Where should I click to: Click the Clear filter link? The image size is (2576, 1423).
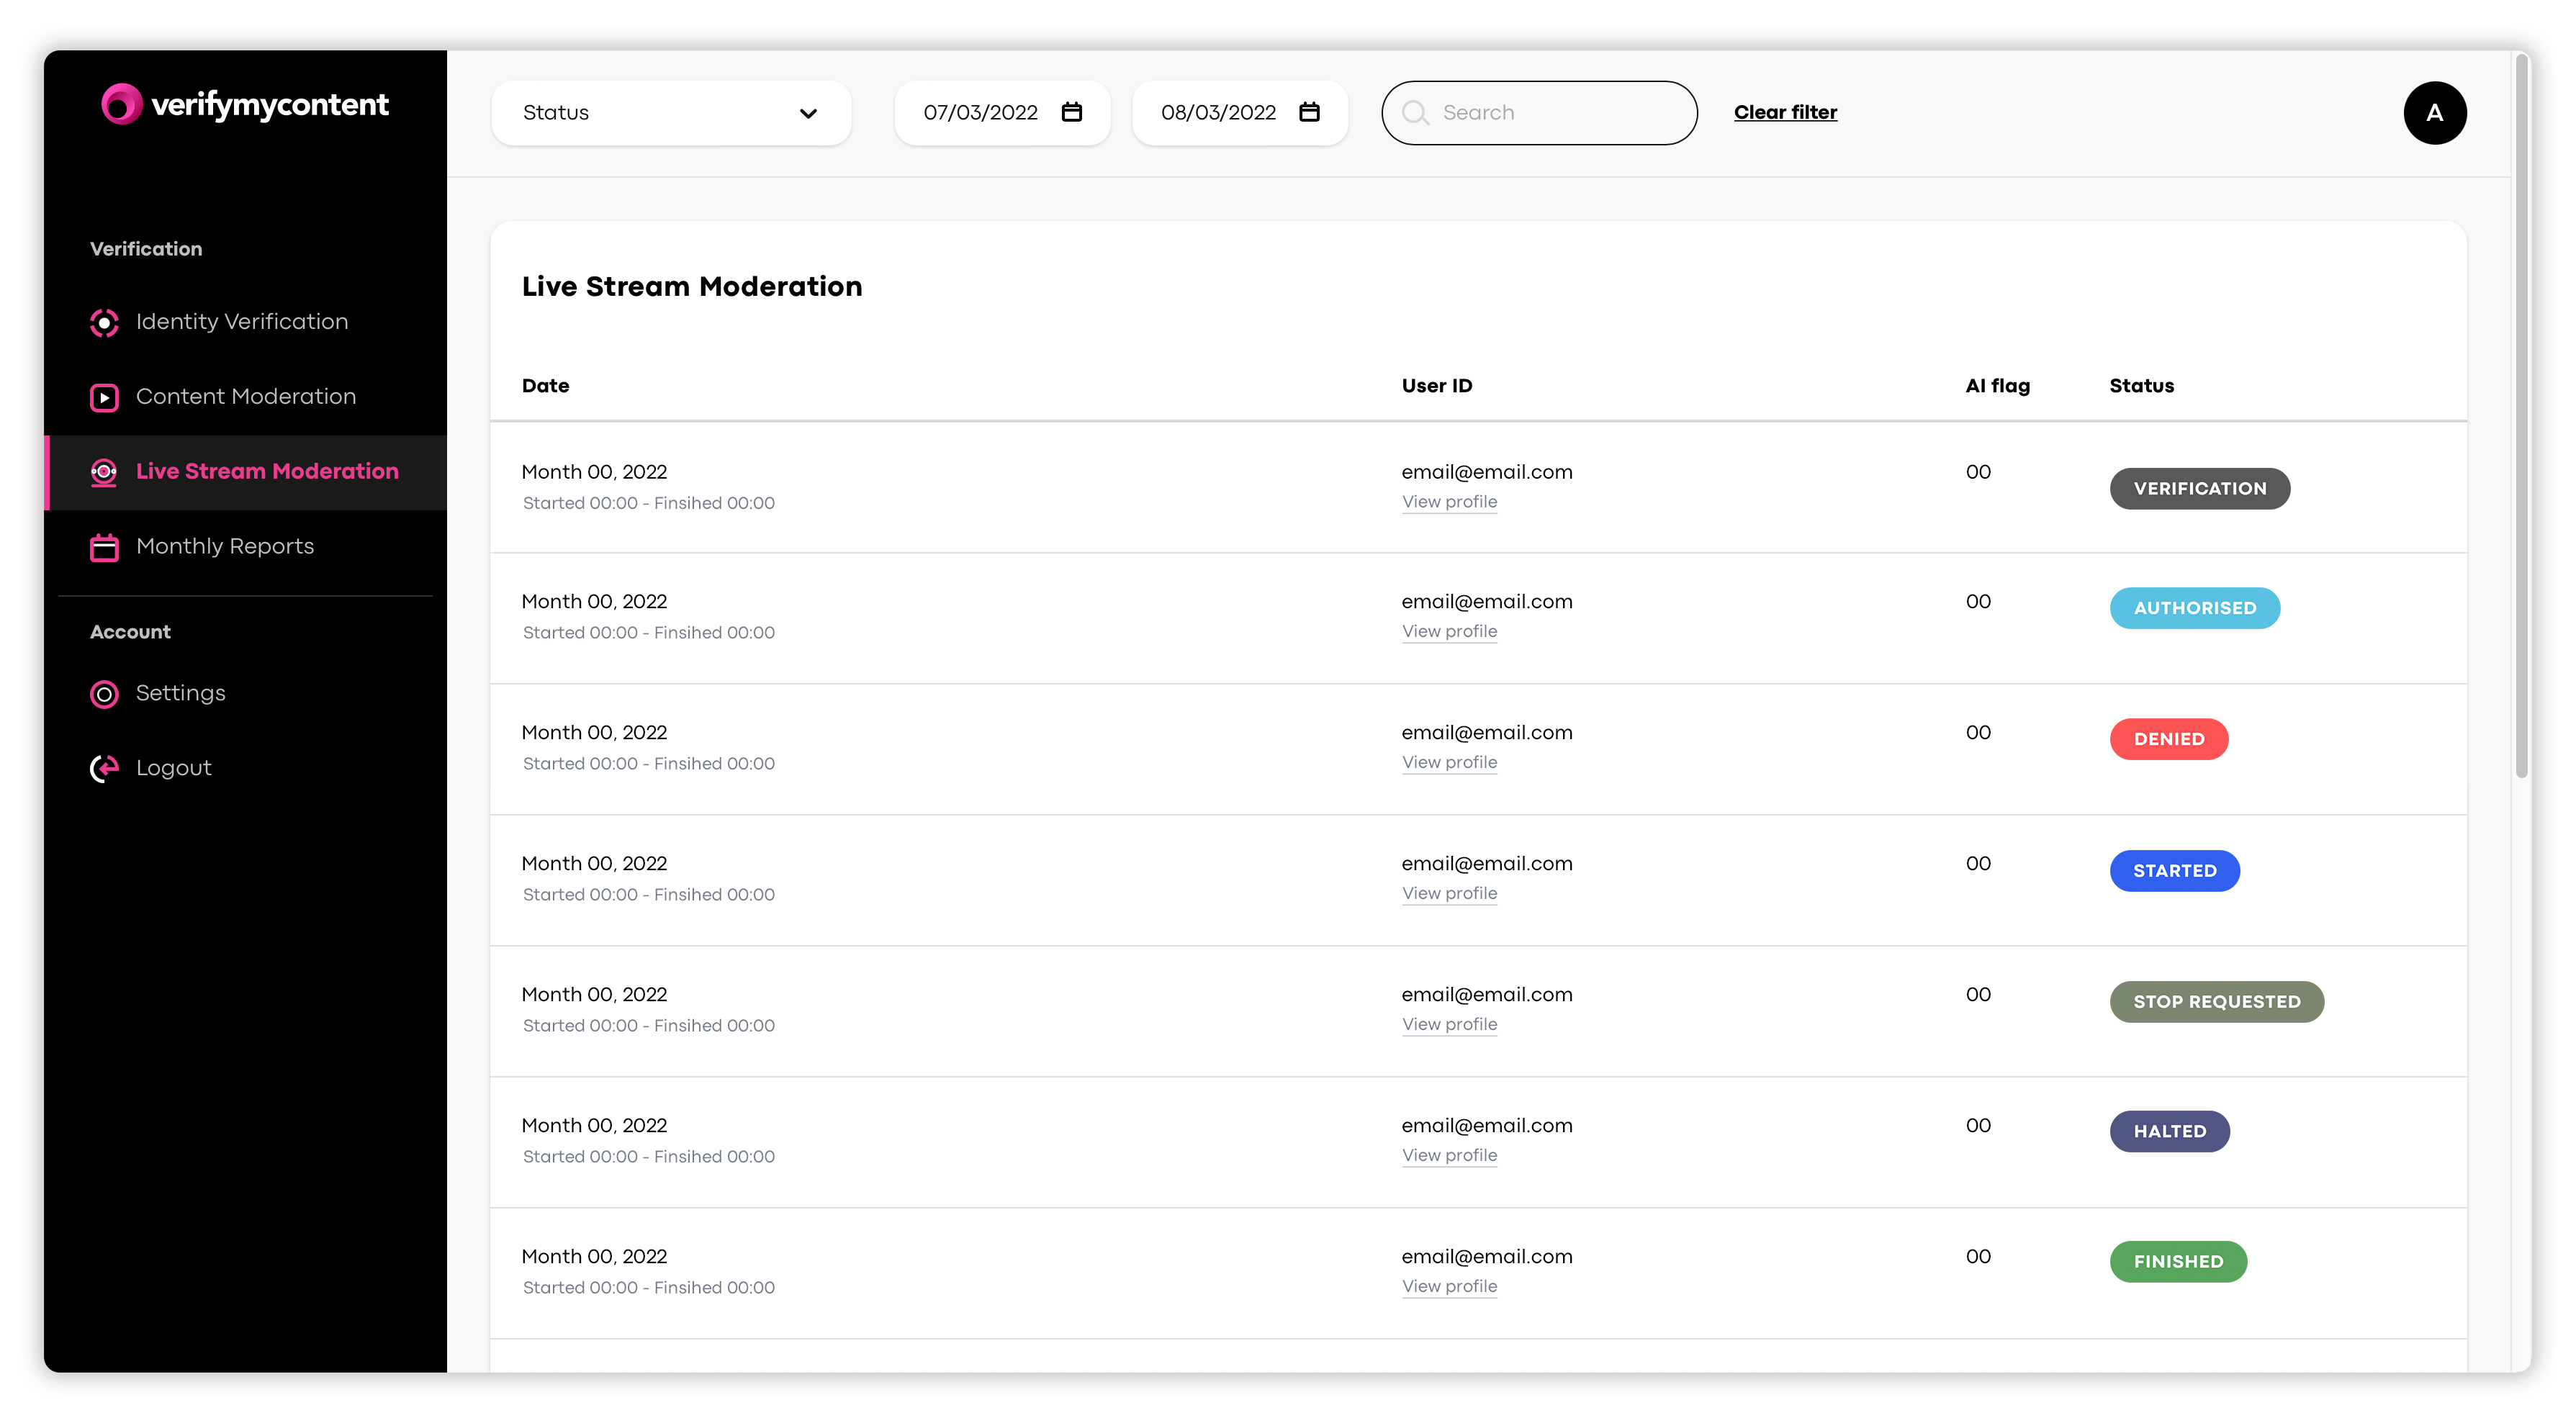pos(1785,113)
